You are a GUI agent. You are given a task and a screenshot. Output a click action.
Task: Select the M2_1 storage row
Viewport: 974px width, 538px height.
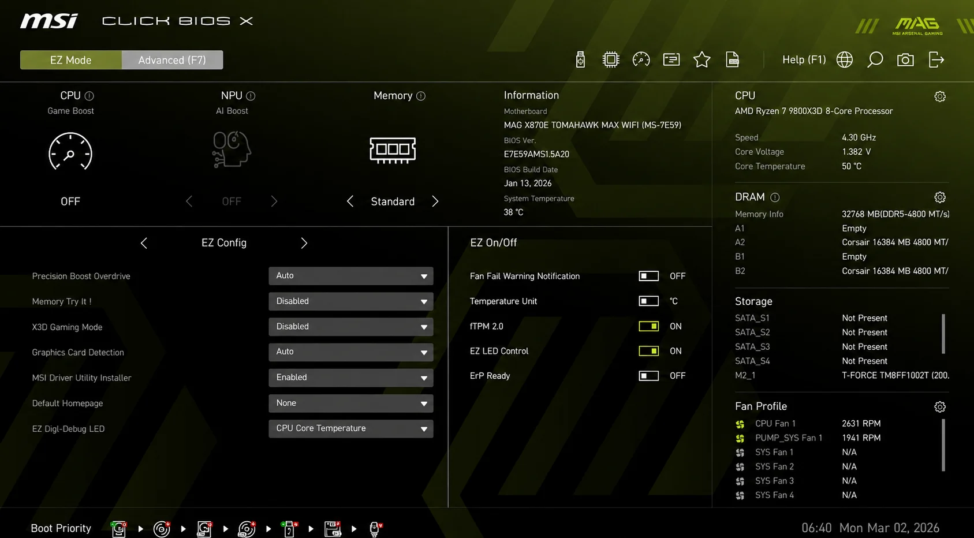[x=842, y=375]
